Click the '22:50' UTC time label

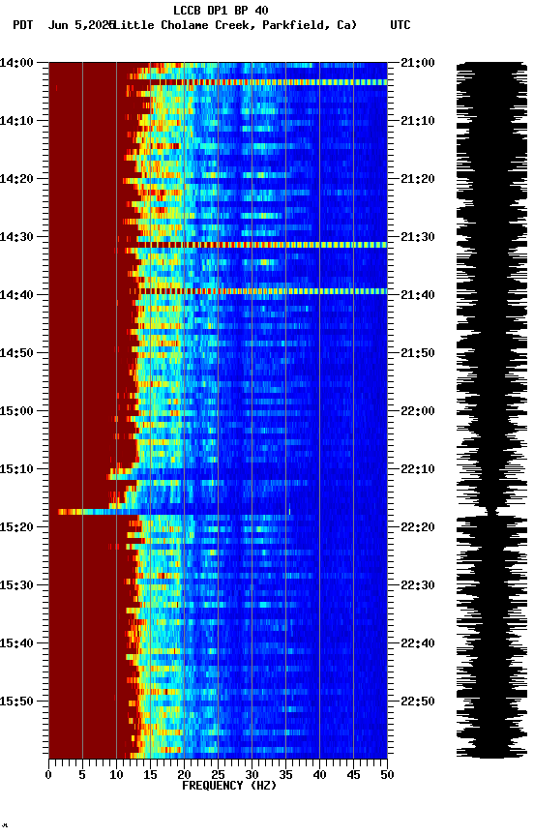pos(418,702)
